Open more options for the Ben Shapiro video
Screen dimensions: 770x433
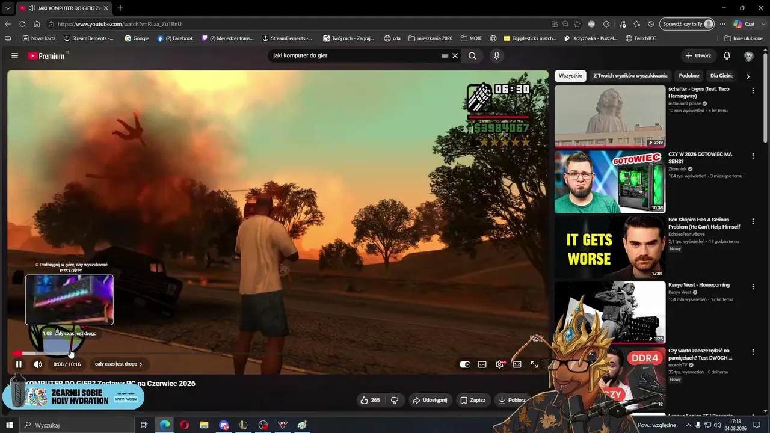click(x=753, y=222)
